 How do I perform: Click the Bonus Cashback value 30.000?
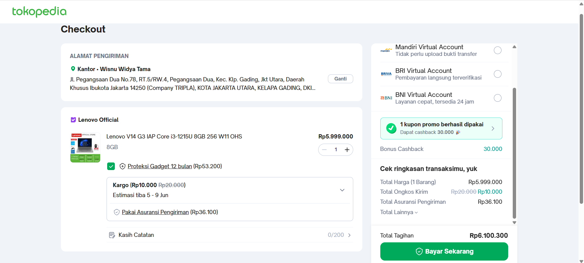pyautogui.click(x=493, y=149)
